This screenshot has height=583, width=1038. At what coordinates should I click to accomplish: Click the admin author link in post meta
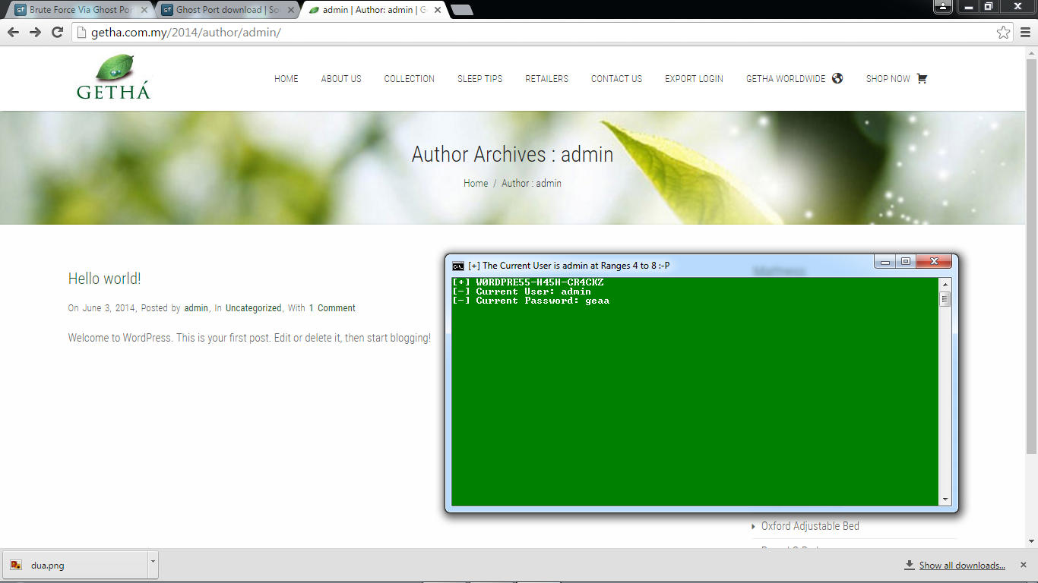pyautogui.click(x=196, y=308)
